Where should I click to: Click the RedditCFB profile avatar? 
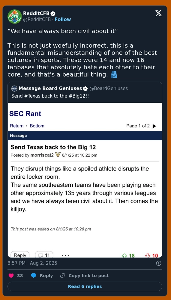[x=15, y=17]
